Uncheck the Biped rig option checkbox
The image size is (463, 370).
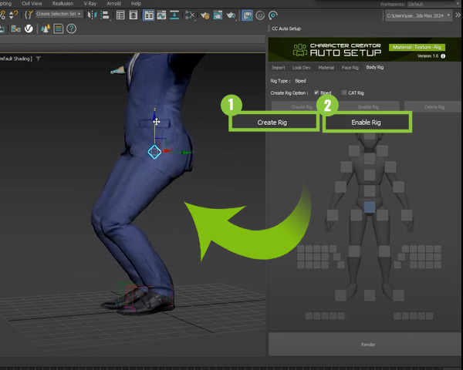[x=316, y=92]
